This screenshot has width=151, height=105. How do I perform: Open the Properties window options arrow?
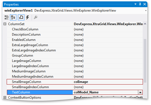(135, 4)
